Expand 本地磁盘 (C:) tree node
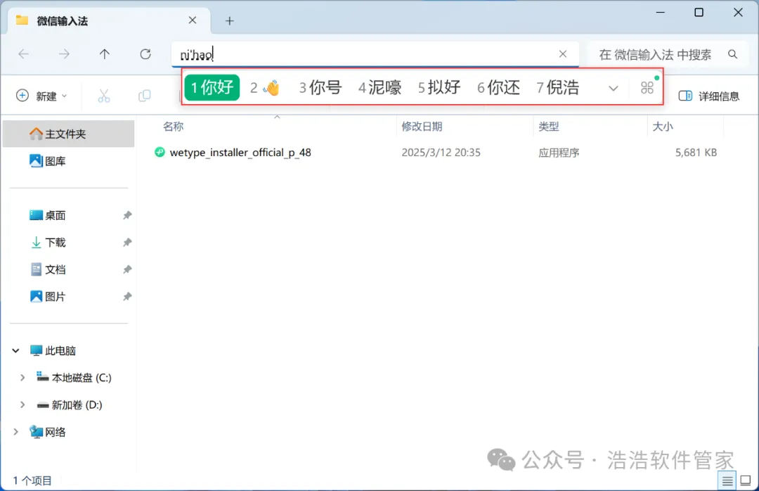Image resolution: width=759 pixels, height=491 pixels. coord(22,378)
